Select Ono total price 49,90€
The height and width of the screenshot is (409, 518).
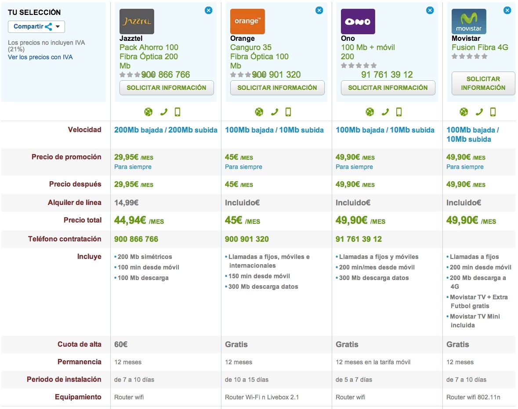360,220
